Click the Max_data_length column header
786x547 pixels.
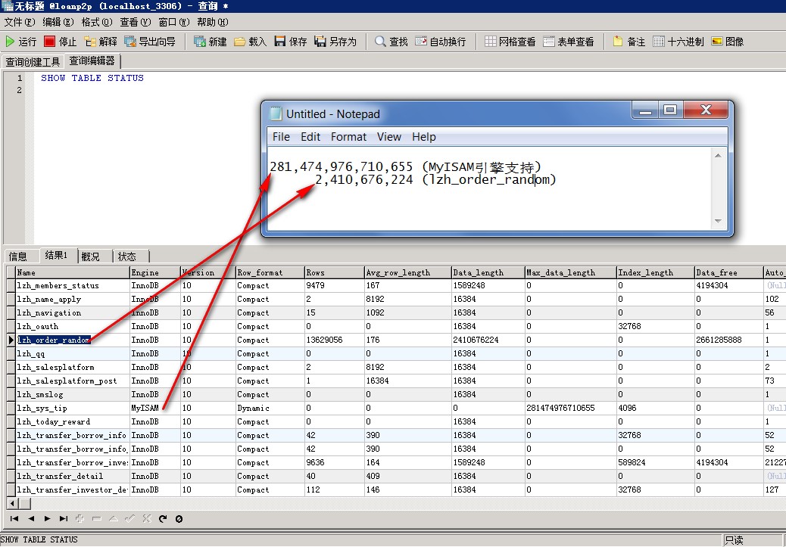pos(570,272)
